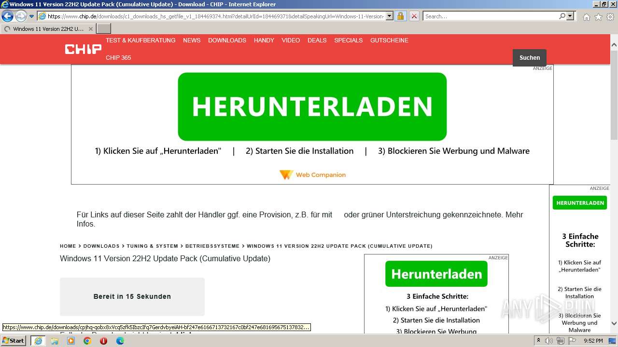Open a new browser tab
The image size is (618, 347).
[104, 29]
